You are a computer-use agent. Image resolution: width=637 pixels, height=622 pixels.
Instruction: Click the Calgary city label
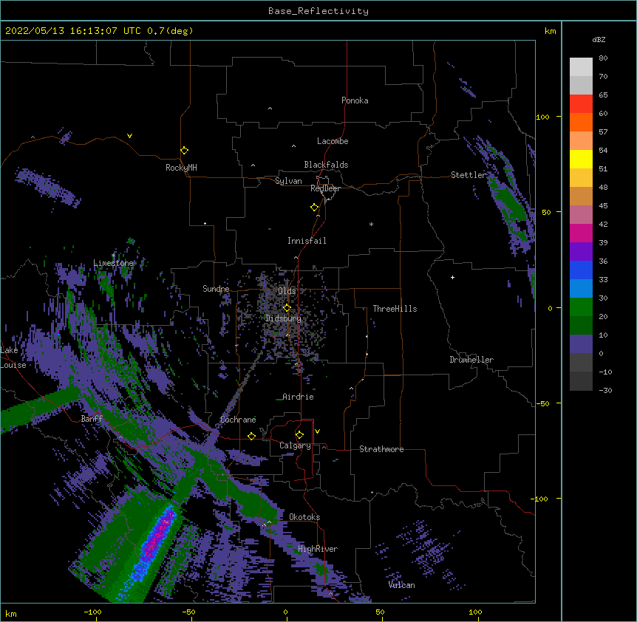pyautogui.click(x=296, y=445)
